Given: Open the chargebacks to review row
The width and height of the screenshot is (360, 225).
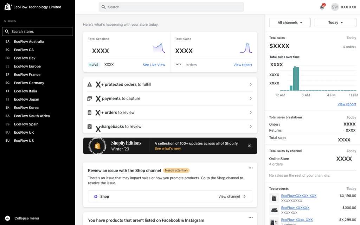Looking at the screenshot, I should (170, 127).
